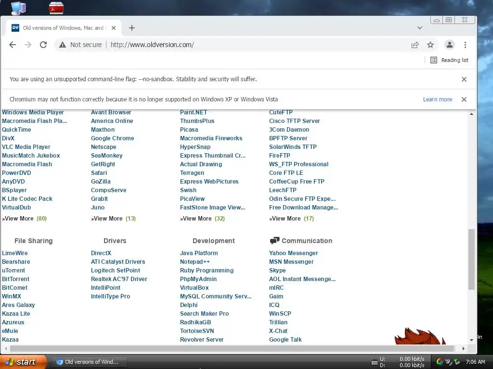
Task: Open the Communication category heading
Action: click(307, 241)
